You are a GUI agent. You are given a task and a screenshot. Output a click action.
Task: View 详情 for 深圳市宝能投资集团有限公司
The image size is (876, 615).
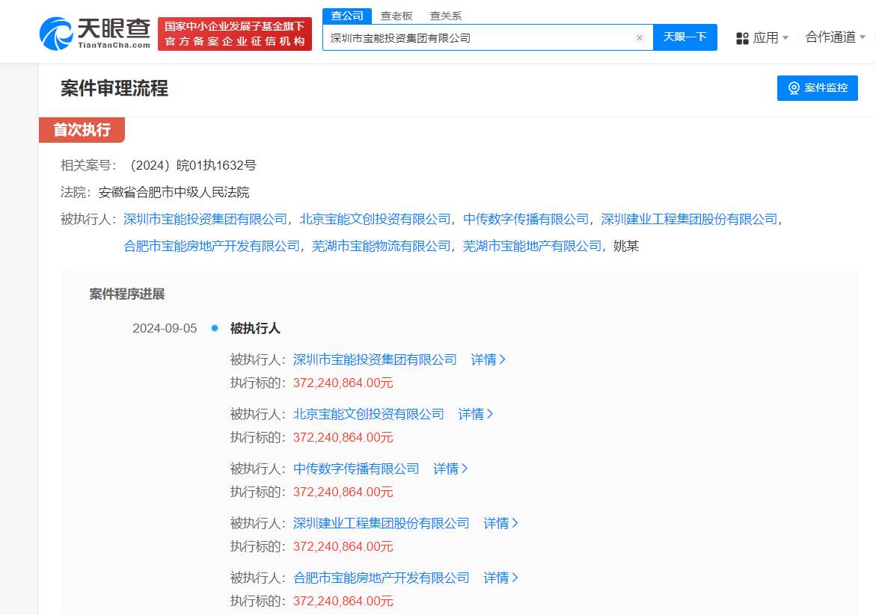tap(488, 360)
